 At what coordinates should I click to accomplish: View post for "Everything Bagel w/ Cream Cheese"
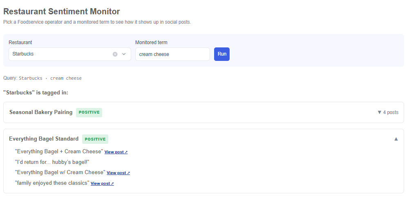(x=118, y=173)
